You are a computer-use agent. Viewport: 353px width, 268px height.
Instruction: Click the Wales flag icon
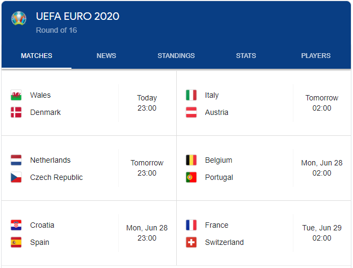click(16, 96)
